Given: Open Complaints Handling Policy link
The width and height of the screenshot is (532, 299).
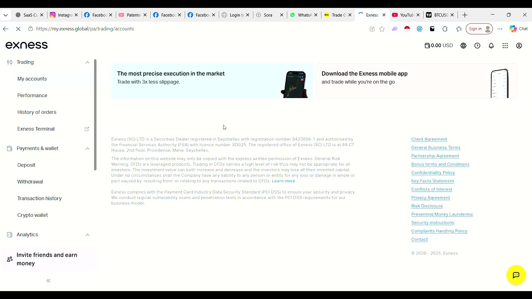Looking at the screenshot, I should point(439,231).
